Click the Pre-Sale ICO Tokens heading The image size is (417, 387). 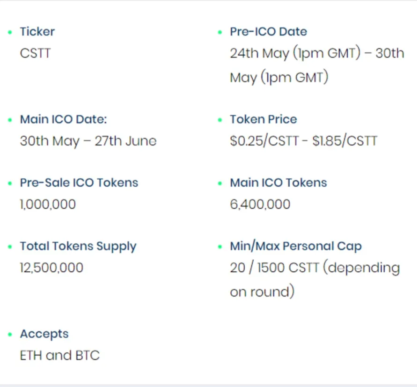pyautogui.click(x=79, y=183)
